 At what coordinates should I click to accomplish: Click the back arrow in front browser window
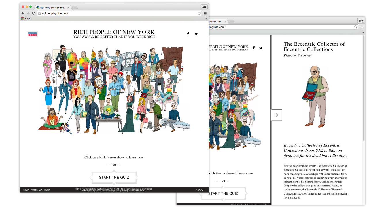[23, 13]
